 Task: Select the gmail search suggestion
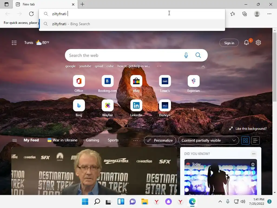pyautogui.click(x=99, y=66)
